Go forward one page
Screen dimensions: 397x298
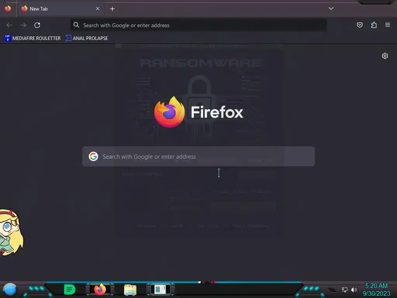(x=23, y=25)
